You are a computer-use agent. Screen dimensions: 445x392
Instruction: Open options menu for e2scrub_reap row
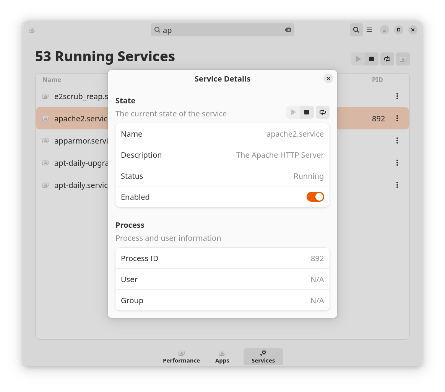[x=397, y=96]
